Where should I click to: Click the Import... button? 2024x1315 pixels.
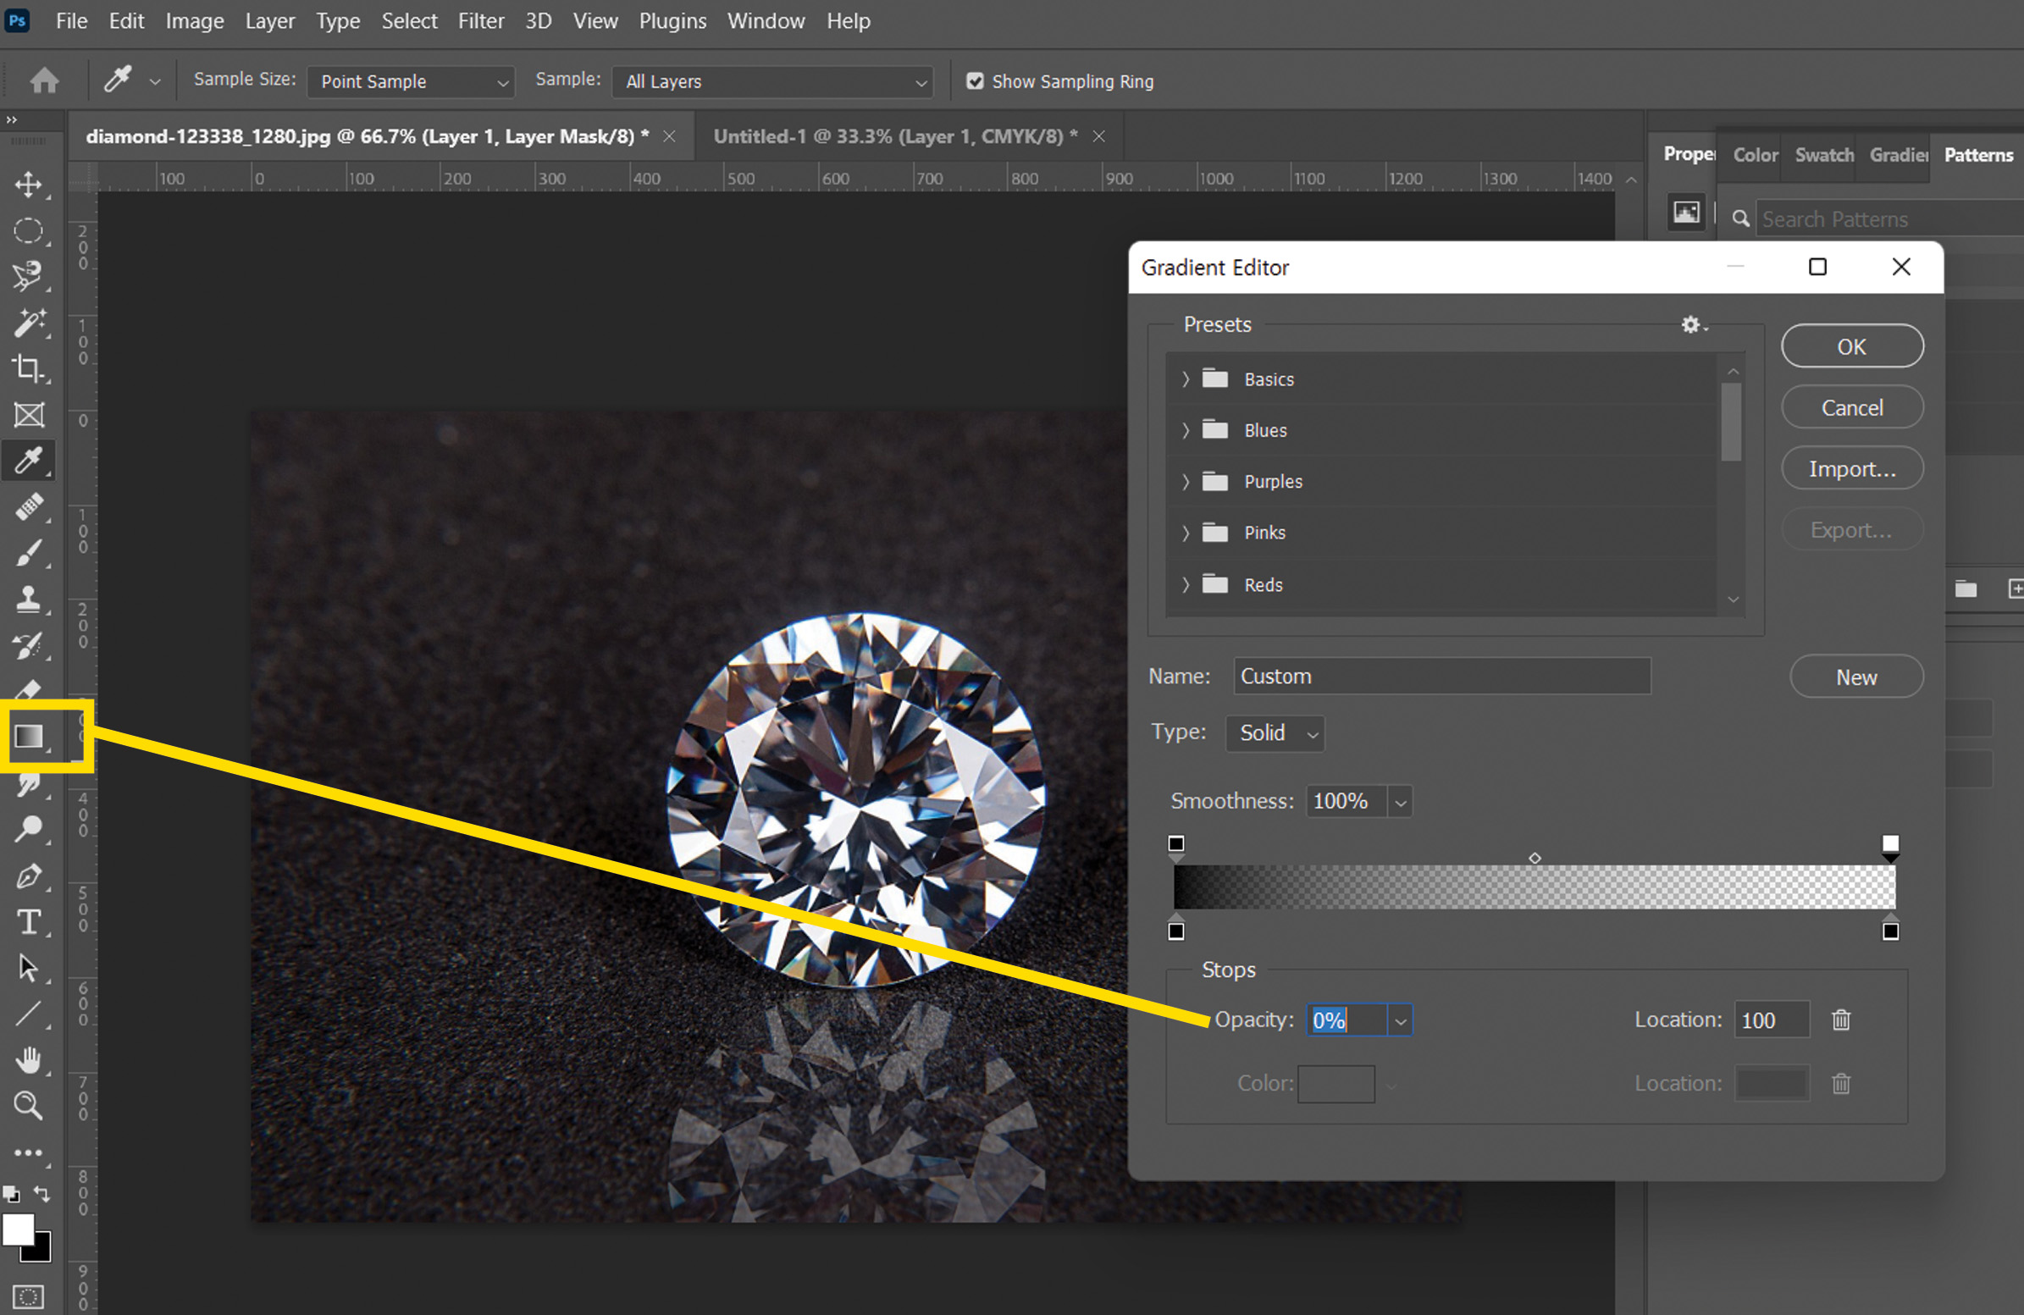pyautogui.click(x=1851, y=469)
